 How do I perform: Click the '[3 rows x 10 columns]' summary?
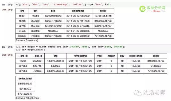(27, 98)
